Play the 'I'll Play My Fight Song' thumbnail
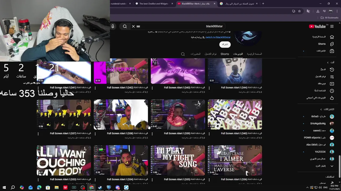 click(x=178, y=160)
